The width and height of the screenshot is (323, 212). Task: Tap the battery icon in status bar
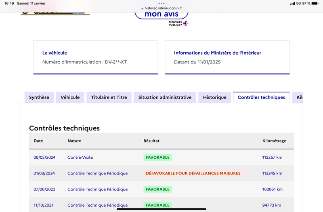pos(315,3)
